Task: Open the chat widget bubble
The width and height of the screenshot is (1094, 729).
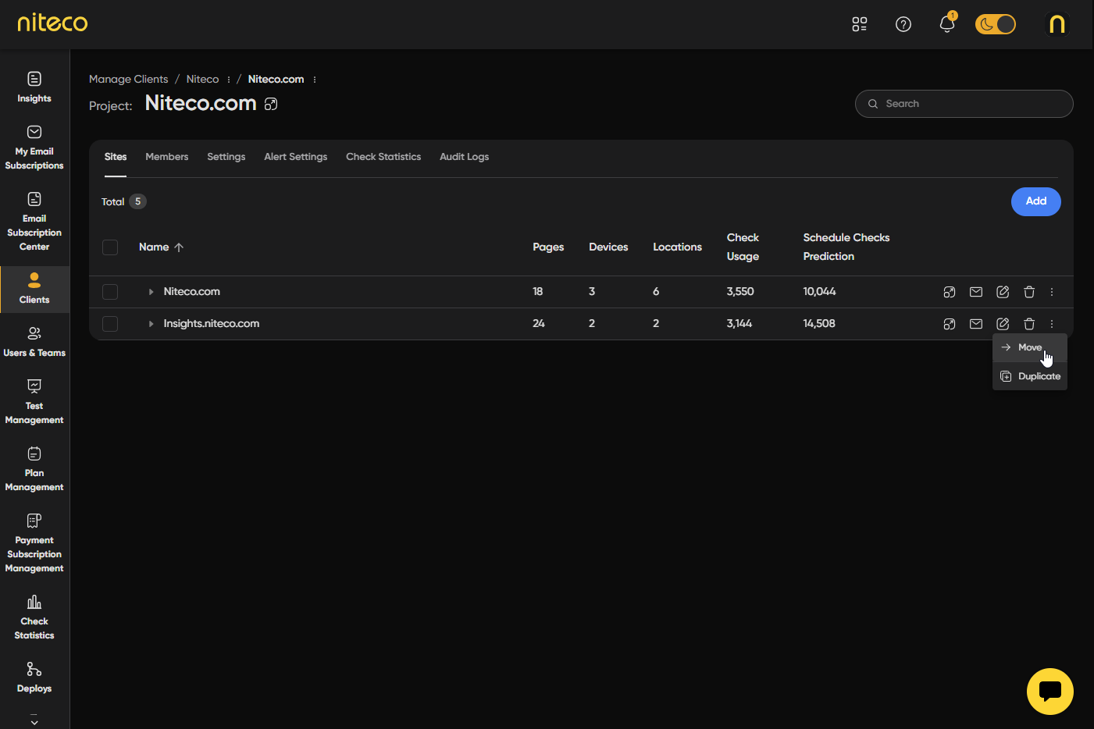Action: 1049,692
